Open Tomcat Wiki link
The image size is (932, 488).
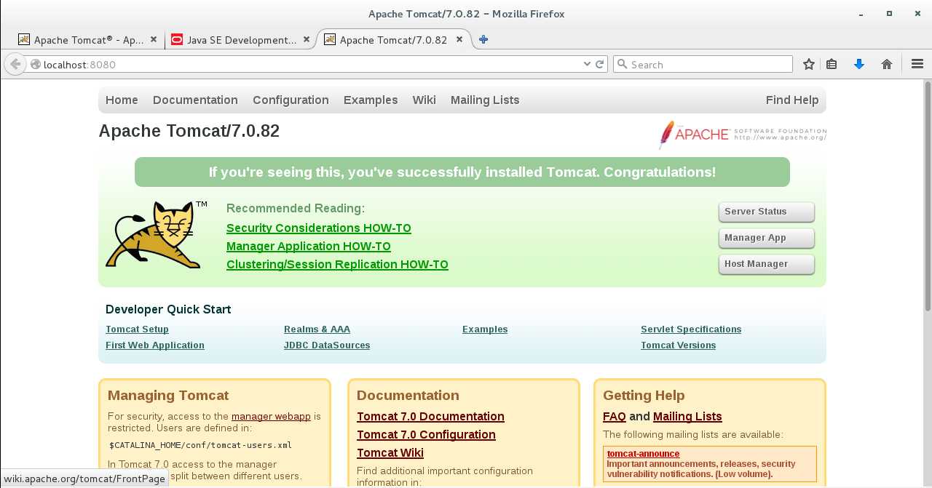click(390, 453)
